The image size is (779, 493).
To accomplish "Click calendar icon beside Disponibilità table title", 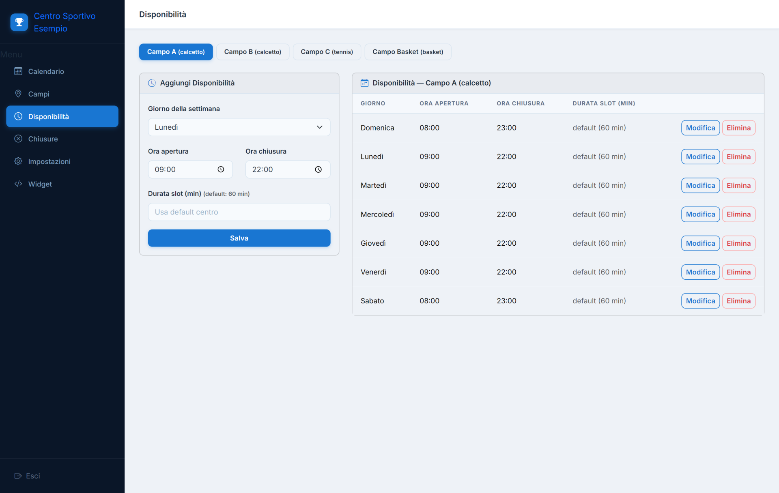I will [x=364, y=83].
